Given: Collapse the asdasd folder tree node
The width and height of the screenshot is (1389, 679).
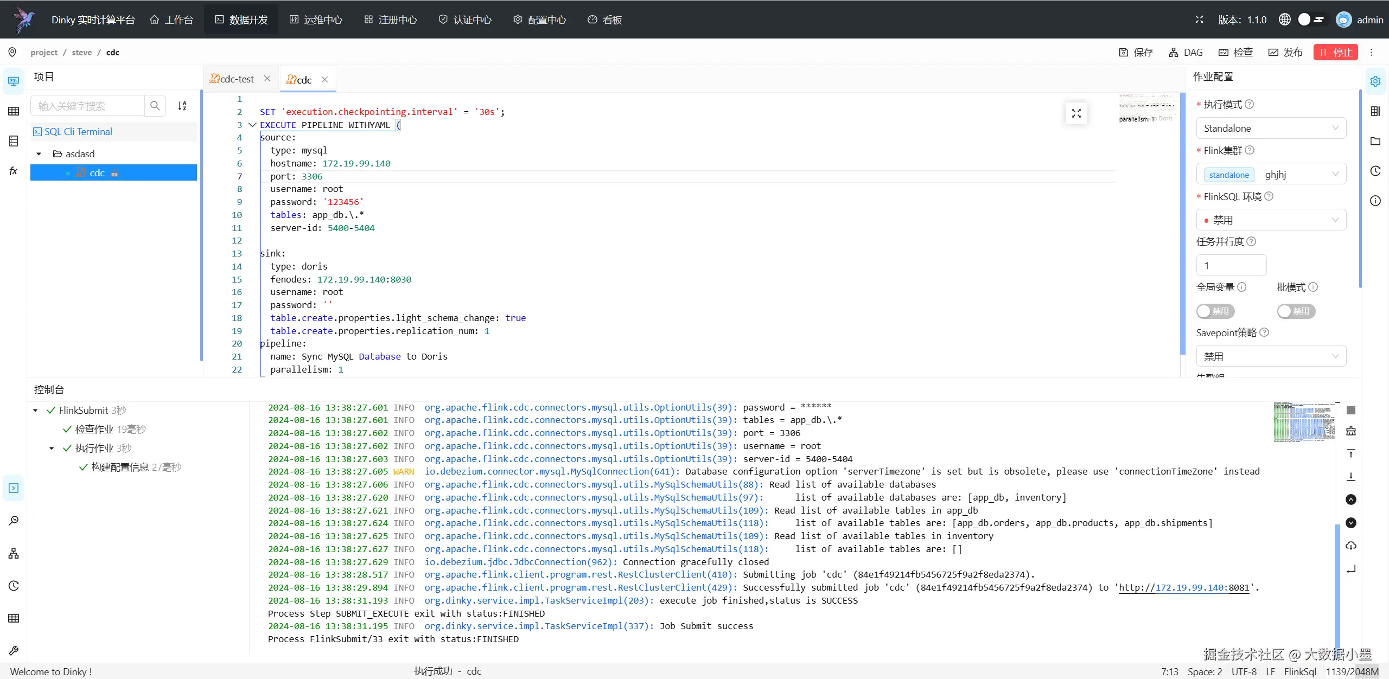Looking at the screenshot, I should [x=39, y=154].
